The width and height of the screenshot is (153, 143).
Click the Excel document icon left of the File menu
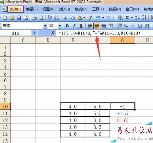click(x=4, y=9)
